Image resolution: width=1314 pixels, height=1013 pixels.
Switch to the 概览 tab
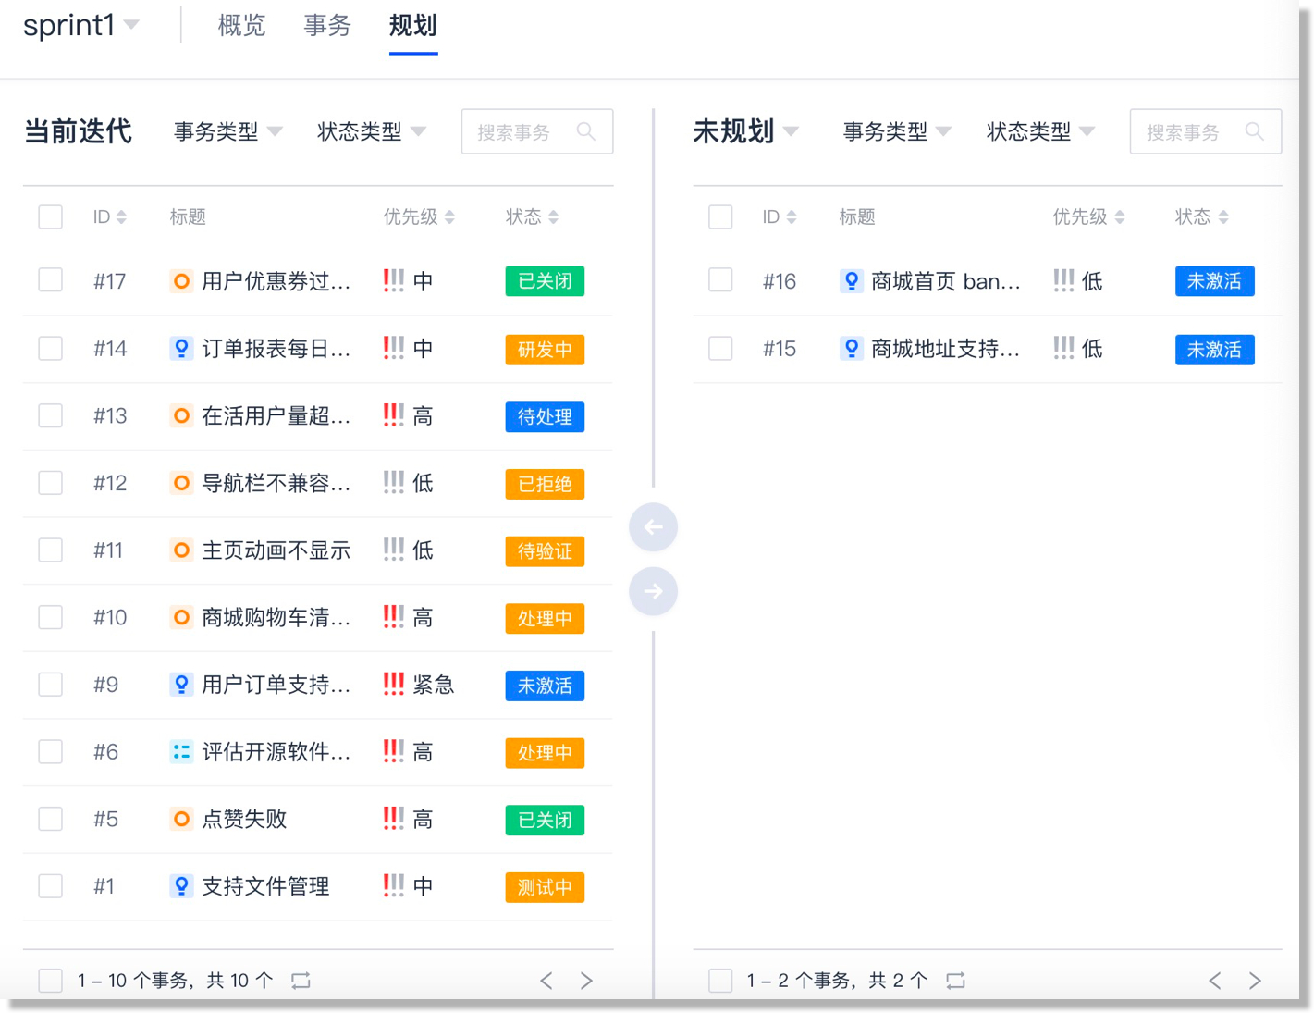[x=241, y=26]
